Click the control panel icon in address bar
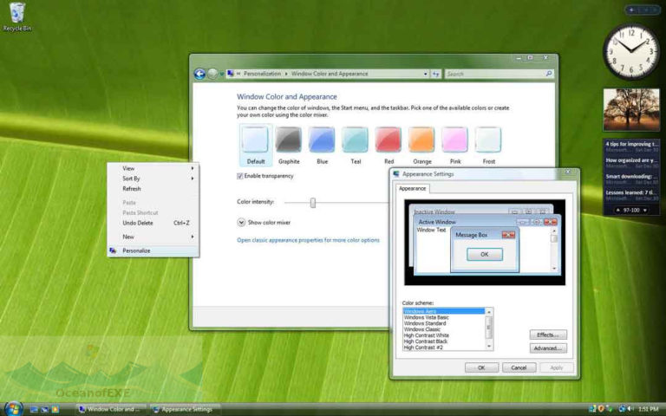666x416 pixels. tap(230, 74)
